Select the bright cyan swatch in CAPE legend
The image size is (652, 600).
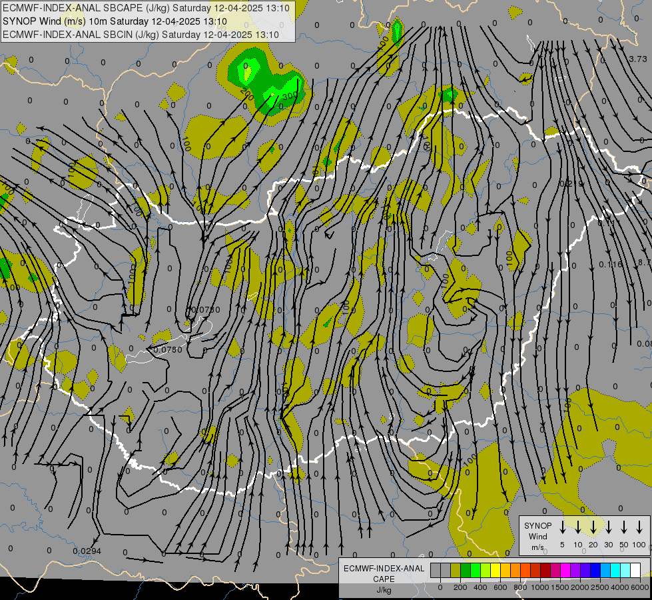[x=615, y=570]
